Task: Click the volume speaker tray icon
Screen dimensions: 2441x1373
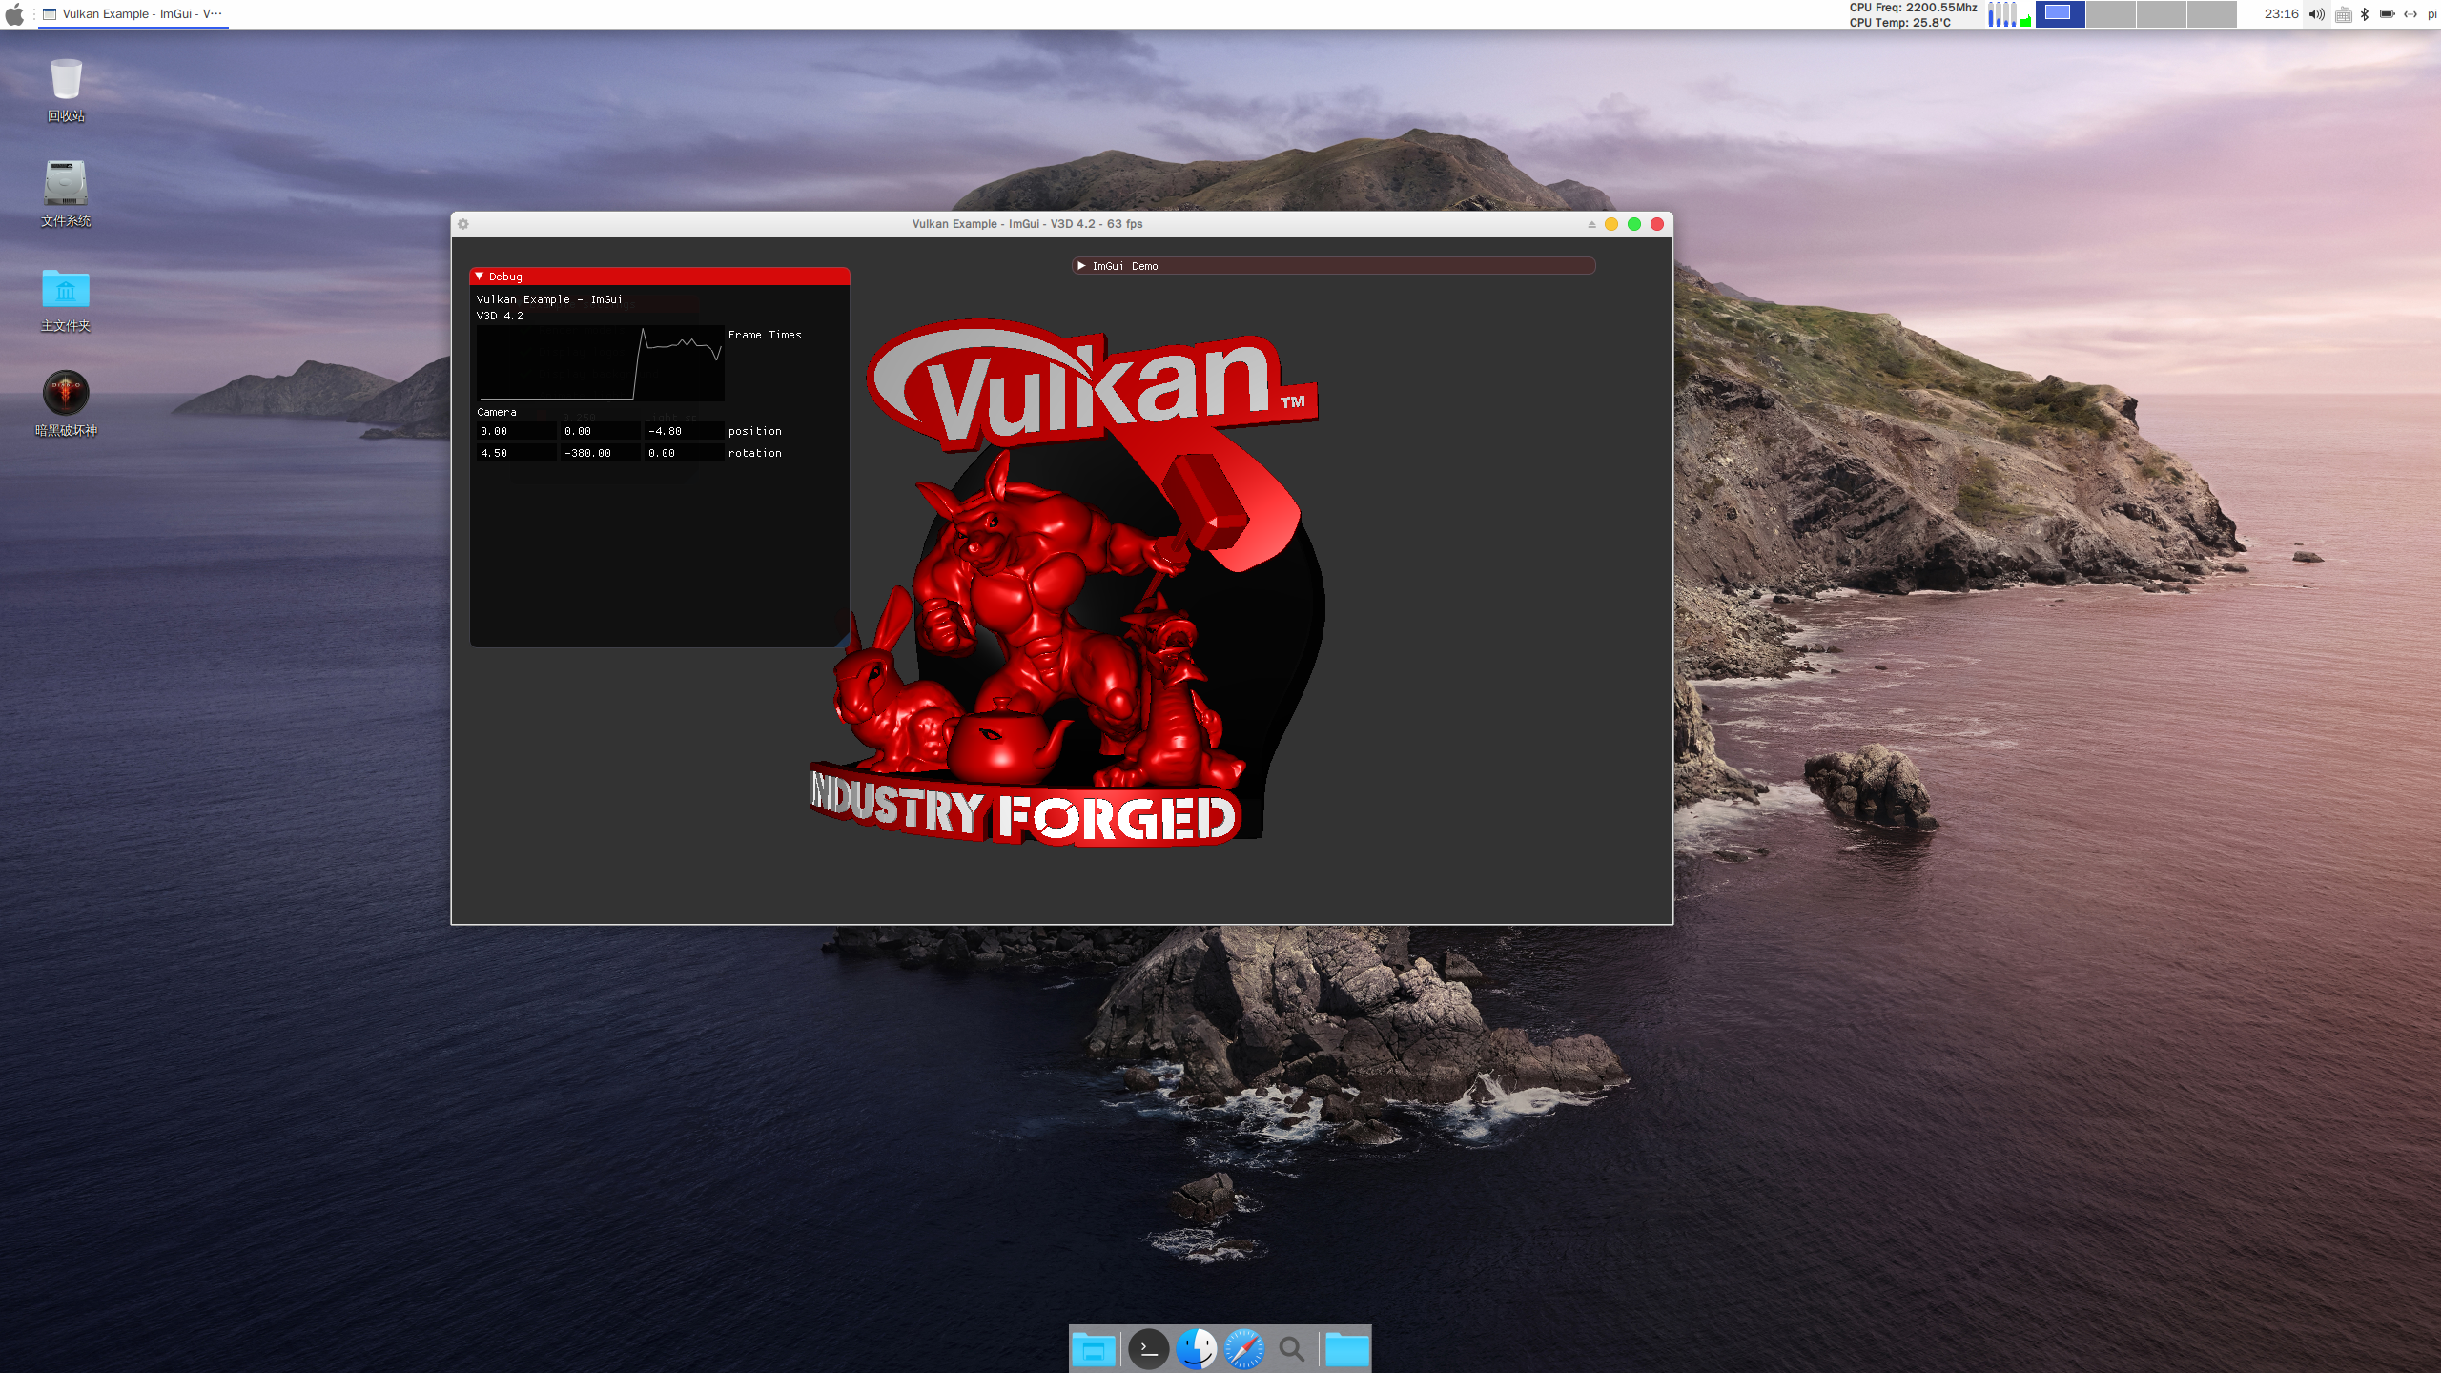Action: click(2315, 14)
